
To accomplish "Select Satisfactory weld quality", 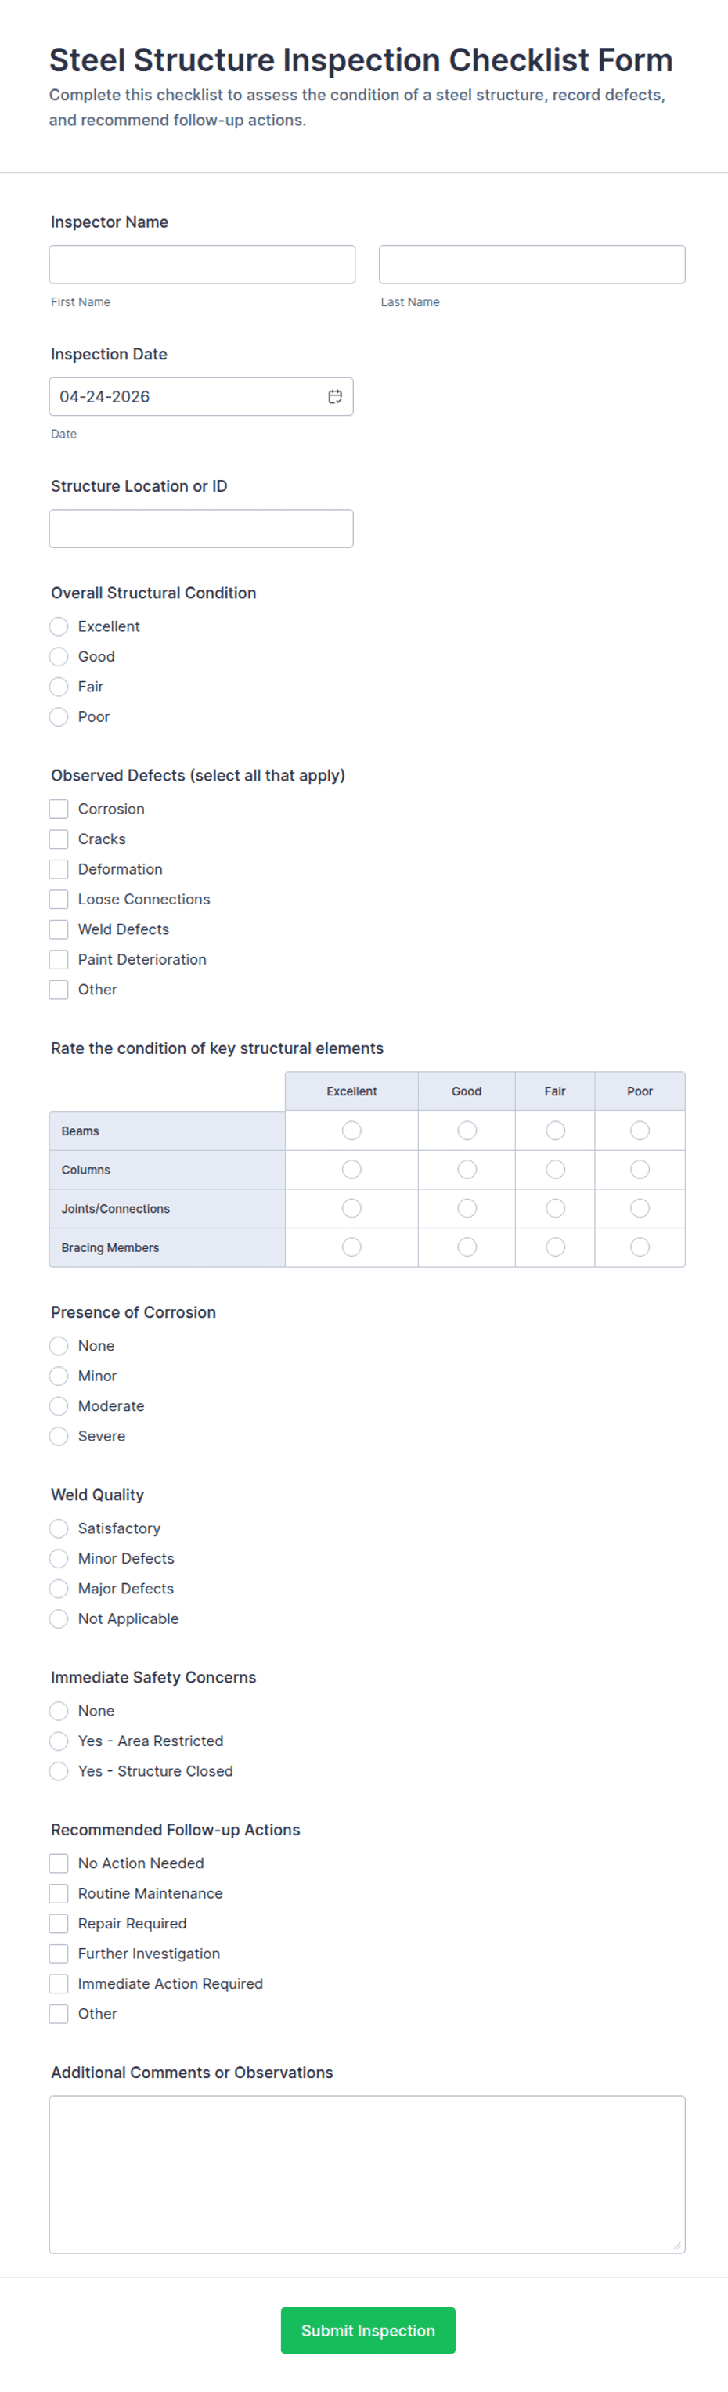I will tap(59, 1528).
